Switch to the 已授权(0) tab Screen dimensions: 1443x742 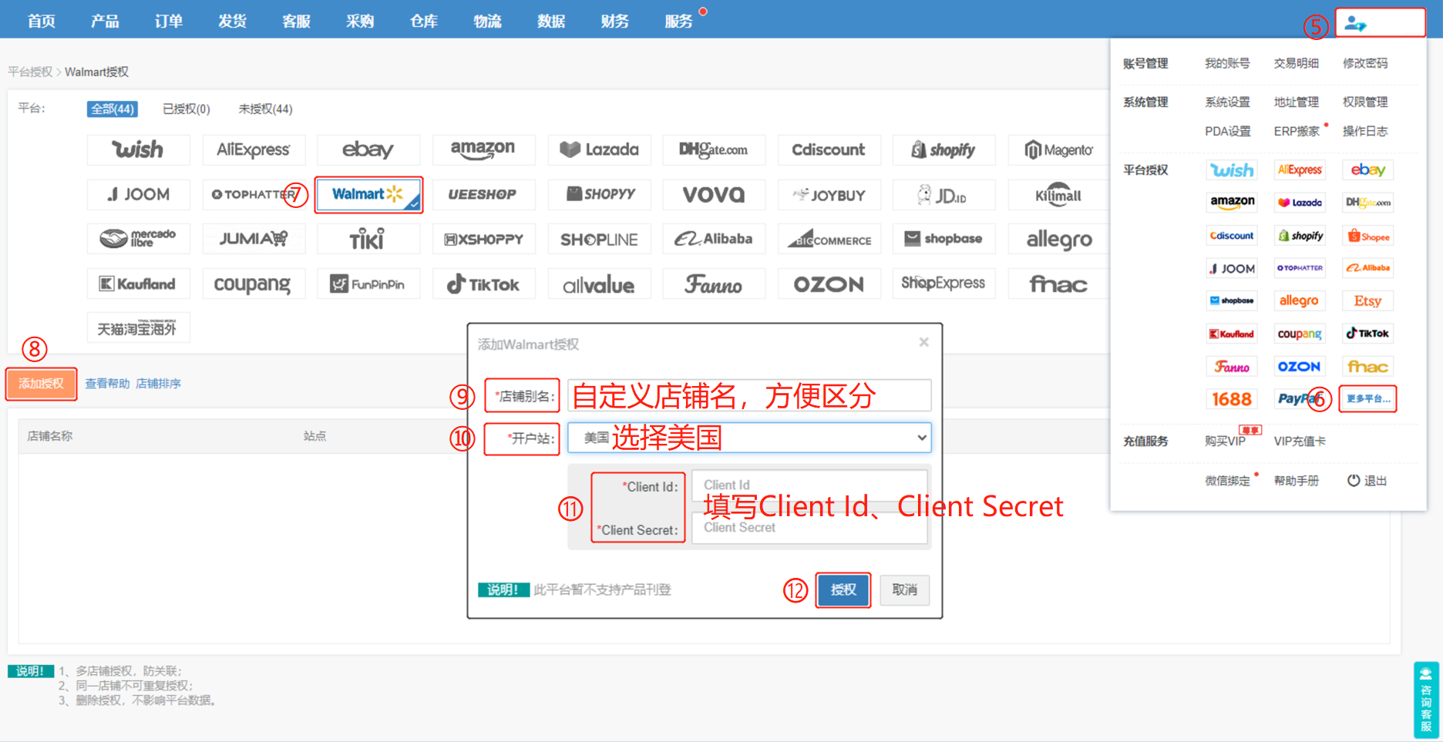185,109
